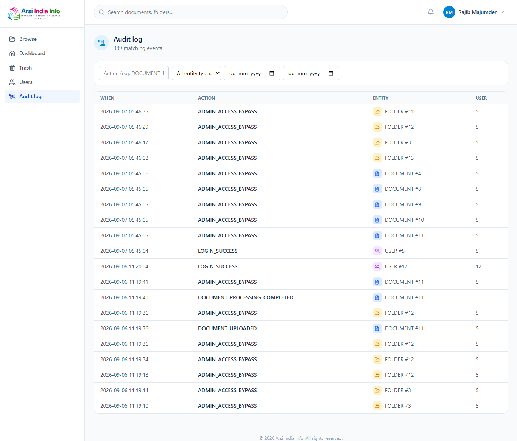The width and height of the screenshot is (517, 441).
Task: Click the Audit log page title
Action: click(x=128, y=39)
